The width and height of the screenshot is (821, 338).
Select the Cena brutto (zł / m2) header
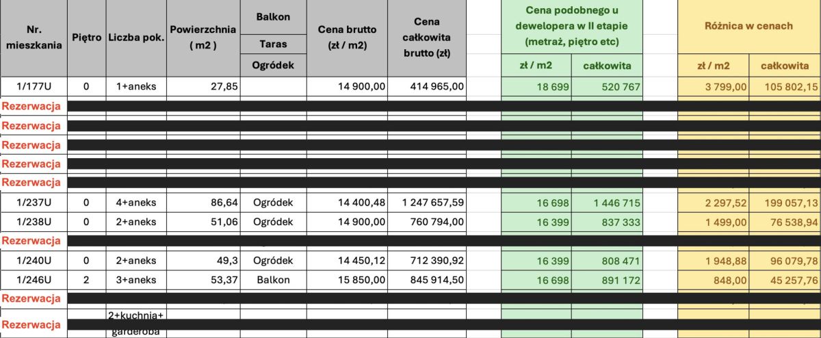[347, 38]
